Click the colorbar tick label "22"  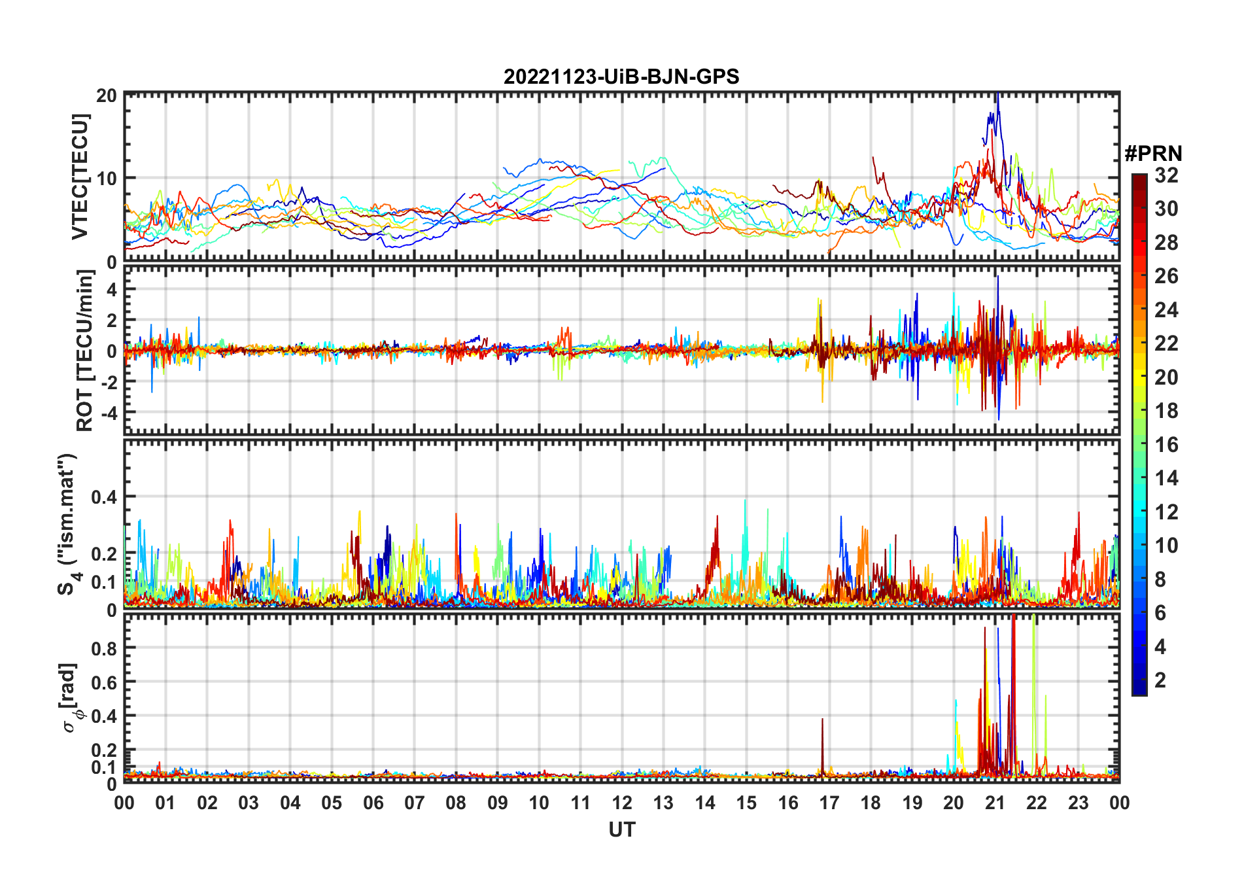1166,343
